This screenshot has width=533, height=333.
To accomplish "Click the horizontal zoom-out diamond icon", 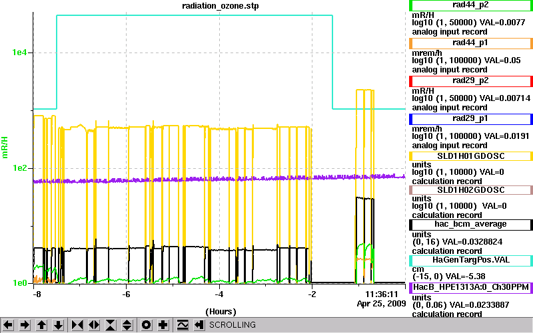I will [x=94, y=325].
